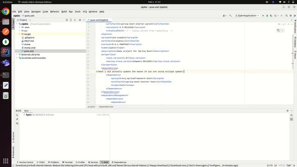The image size is (297, 167).
Task: Open the Services tool window button
Action: [93, 162]
